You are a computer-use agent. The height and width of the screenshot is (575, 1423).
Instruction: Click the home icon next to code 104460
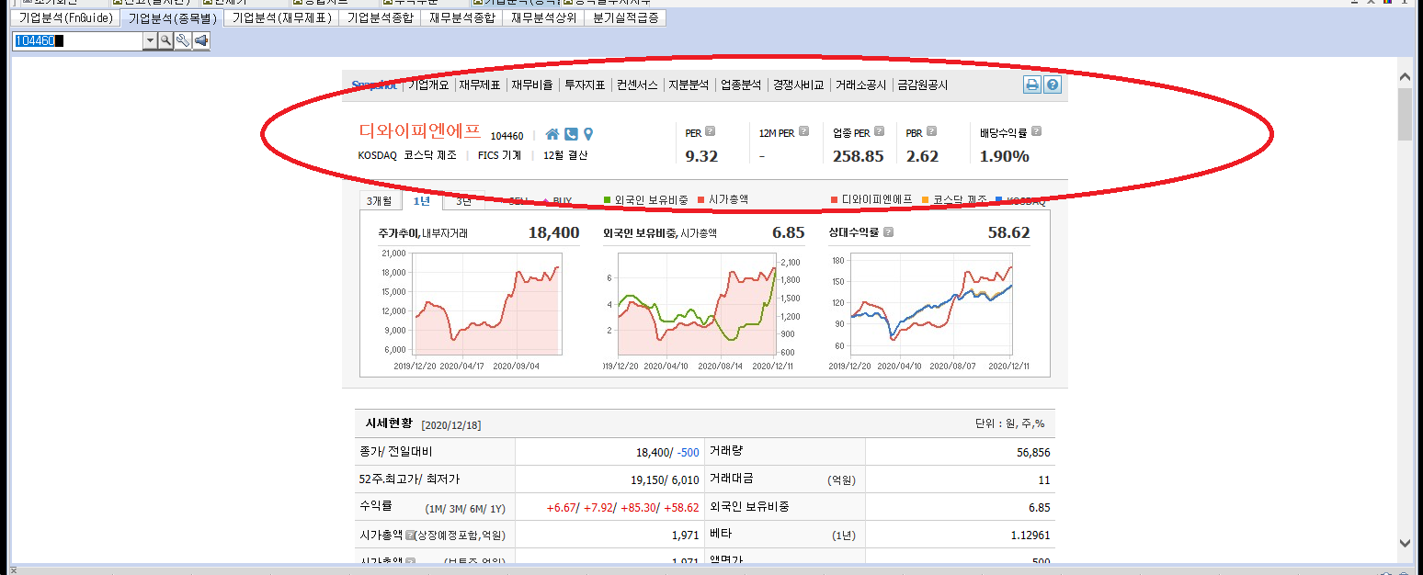tap(552, 134)
